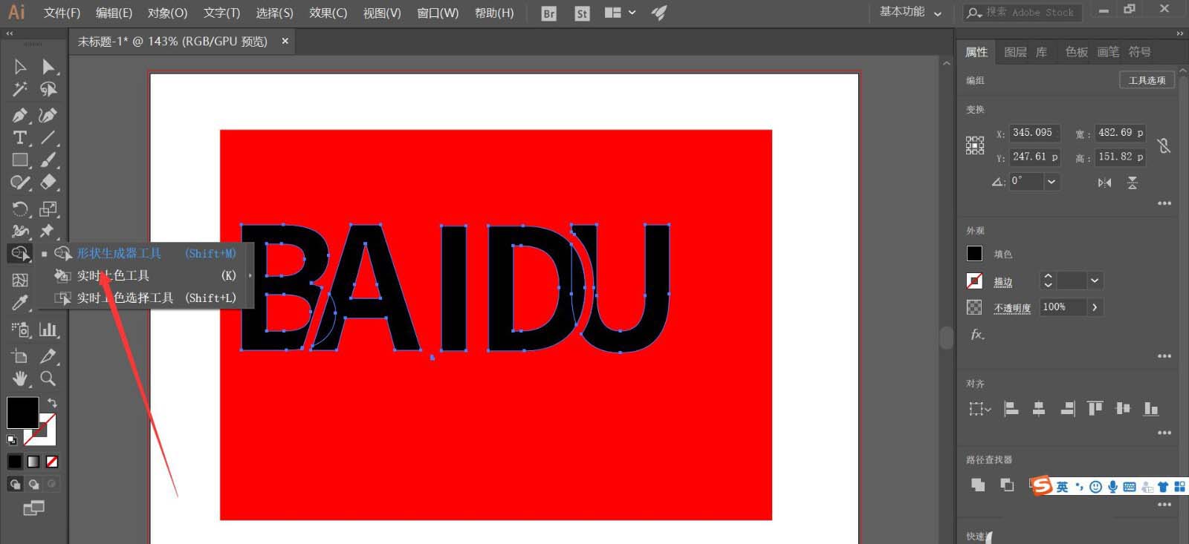The height and width of the screenshot is (544, 1189).
Task: Show more Appearance options
Action: (x=1164, y=356)
